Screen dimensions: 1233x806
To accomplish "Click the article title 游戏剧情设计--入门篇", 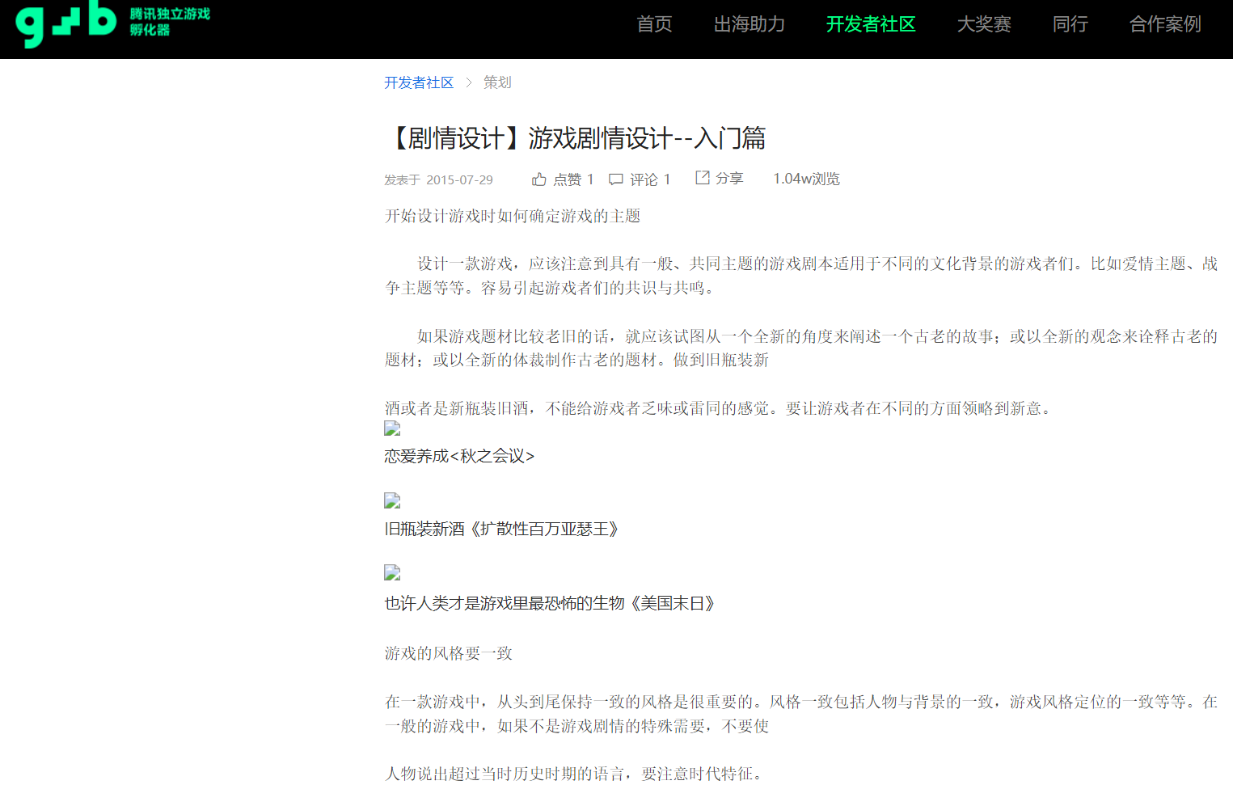I will pyautogui.click(x=575, y=138).
